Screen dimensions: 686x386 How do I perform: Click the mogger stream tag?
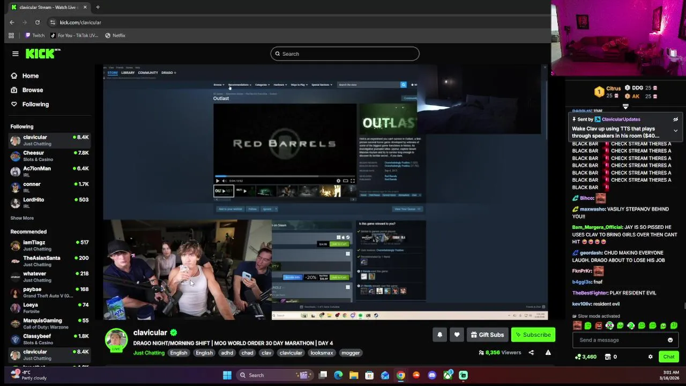tap(351, 353)
